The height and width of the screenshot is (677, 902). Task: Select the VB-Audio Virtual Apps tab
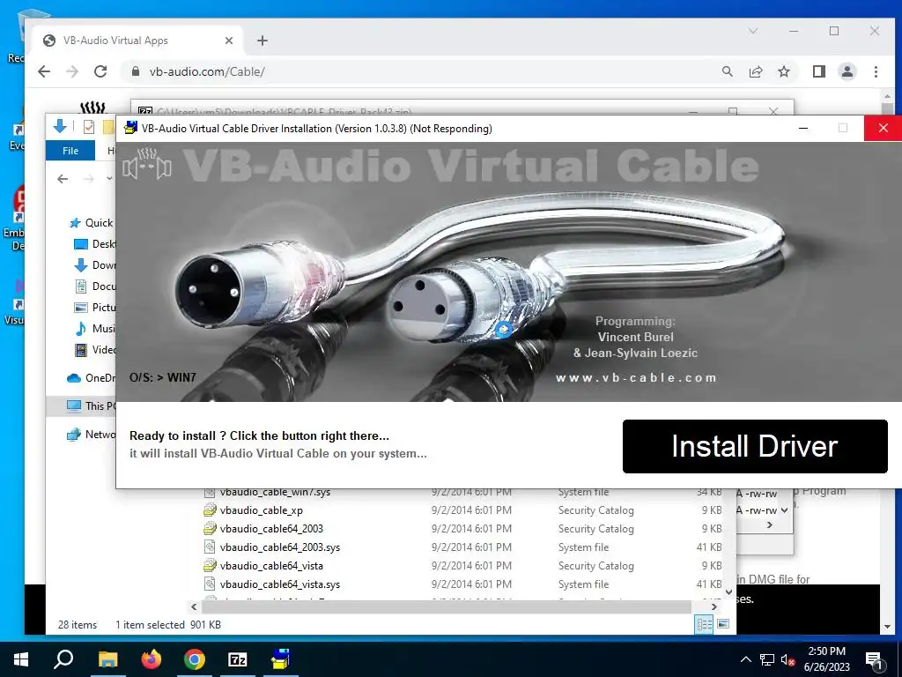click(x=137, y=41)
